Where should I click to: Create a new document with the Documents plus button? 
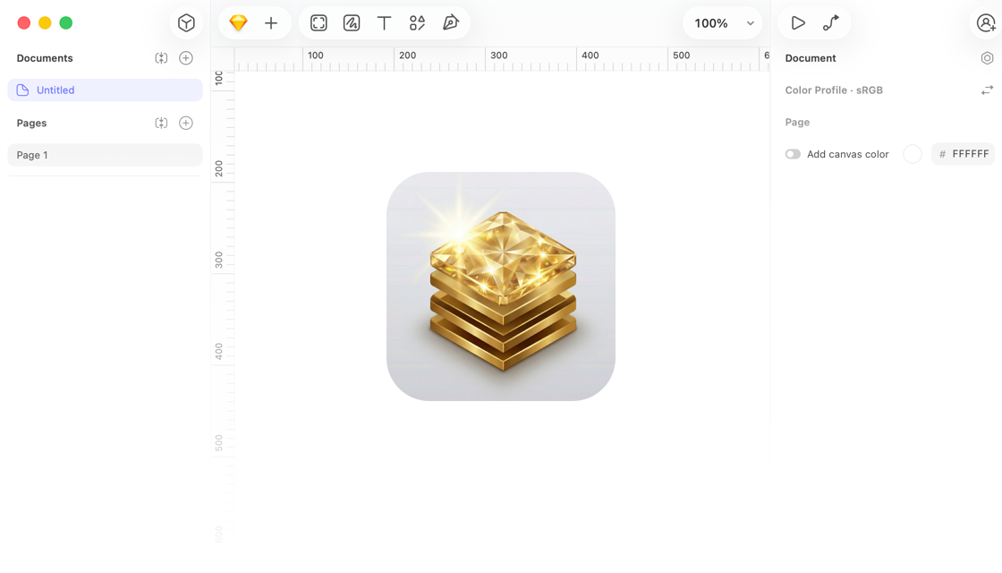tap(186, 57)
